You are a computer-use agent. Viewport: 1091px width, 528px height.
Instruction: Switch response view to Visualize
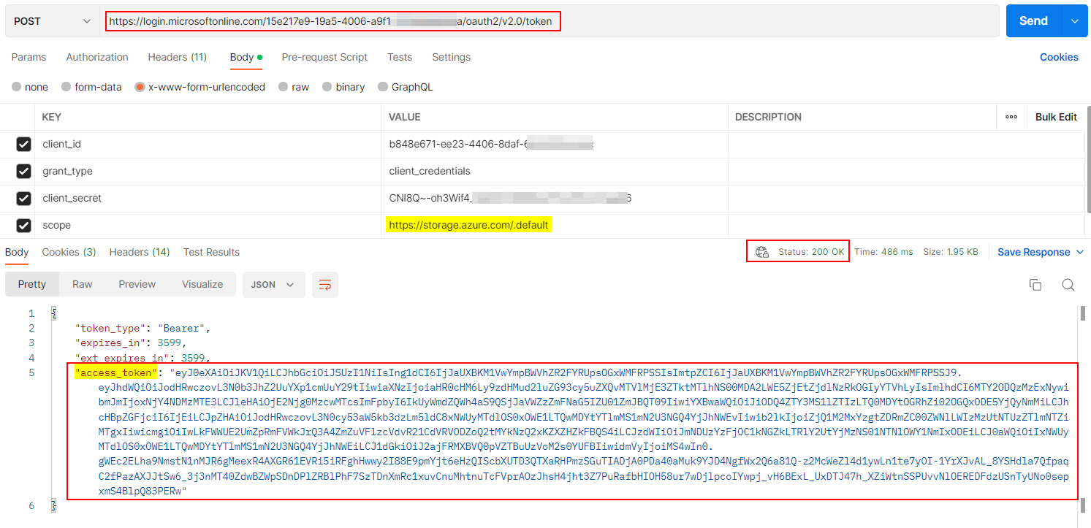[x=202, y=284]
